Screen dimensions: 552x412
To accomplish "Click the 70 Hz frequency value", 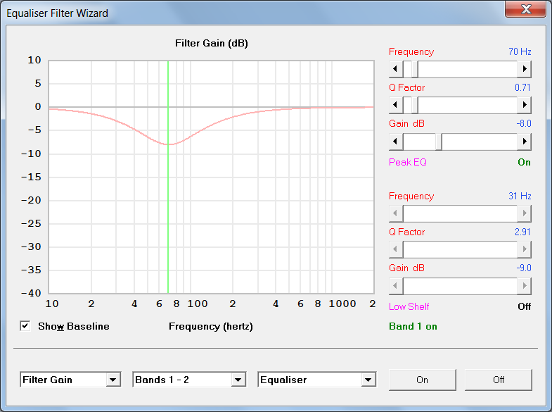I will tap(520, 52).
